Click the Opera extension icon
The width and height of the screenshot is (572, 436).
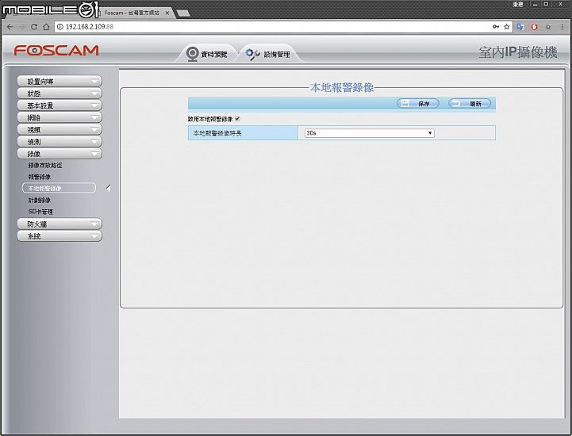(x=535, y=27)
